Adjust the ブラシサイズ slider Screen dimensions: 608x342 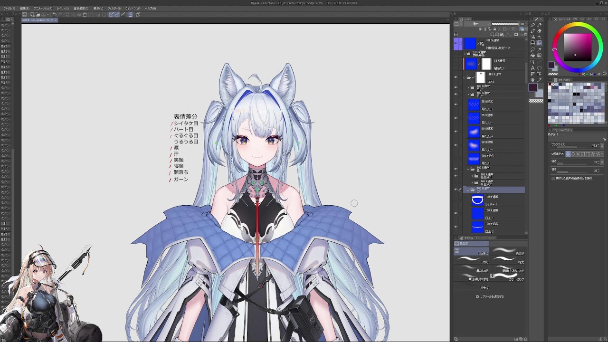pos(571,147)
